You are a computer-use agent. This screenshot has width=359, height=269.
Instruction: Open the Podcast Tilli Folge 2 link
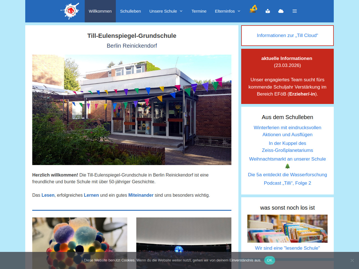[x=287, y=183]
